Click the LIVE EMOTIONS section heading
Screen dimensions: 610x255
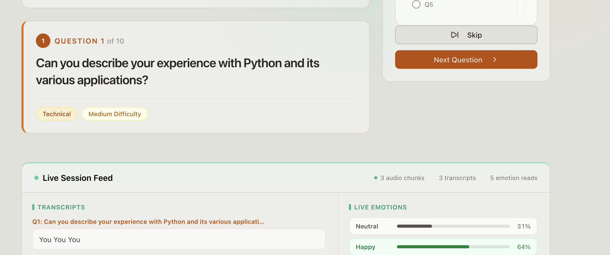(x=380, y=207)
